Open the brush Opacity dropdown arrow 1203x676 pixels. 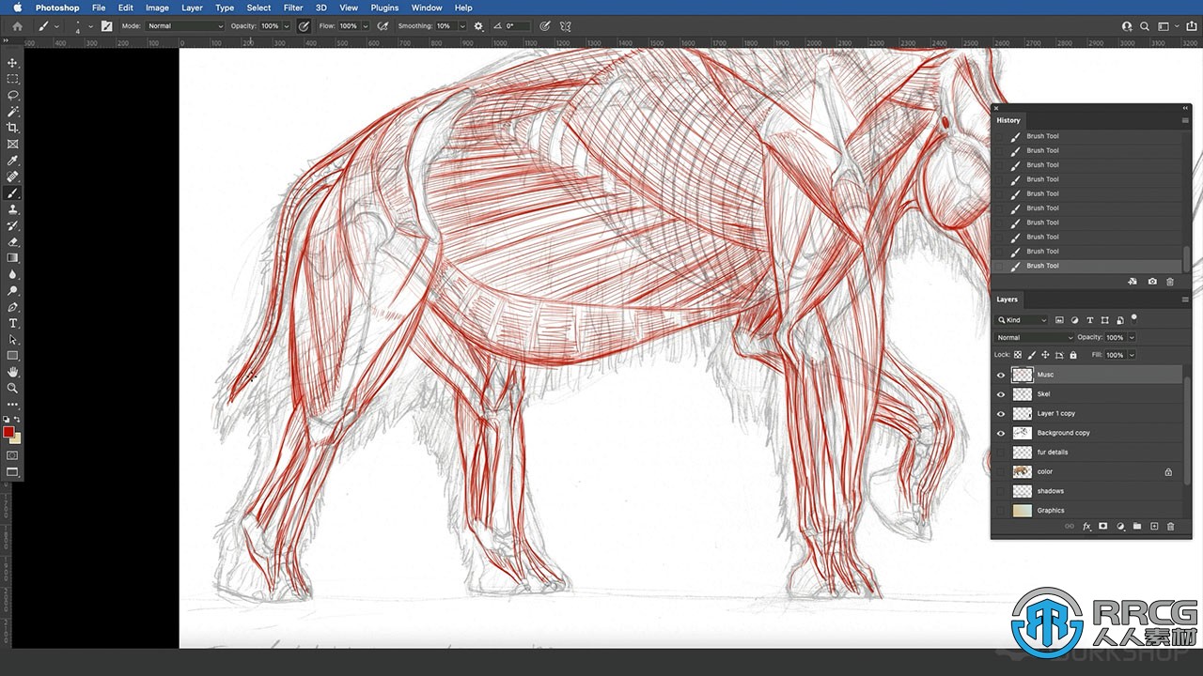pos(287,26)
